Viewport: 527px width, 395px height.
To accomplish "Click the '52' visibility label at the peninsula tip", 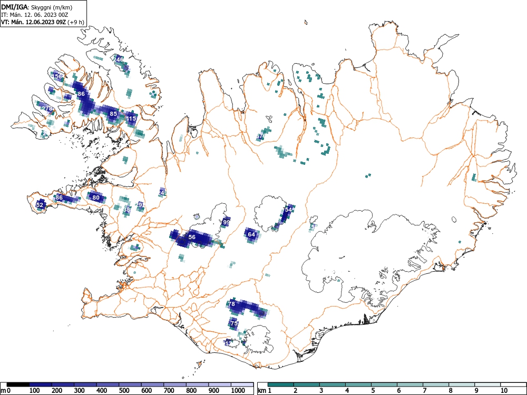I will (x=40, y=205).
